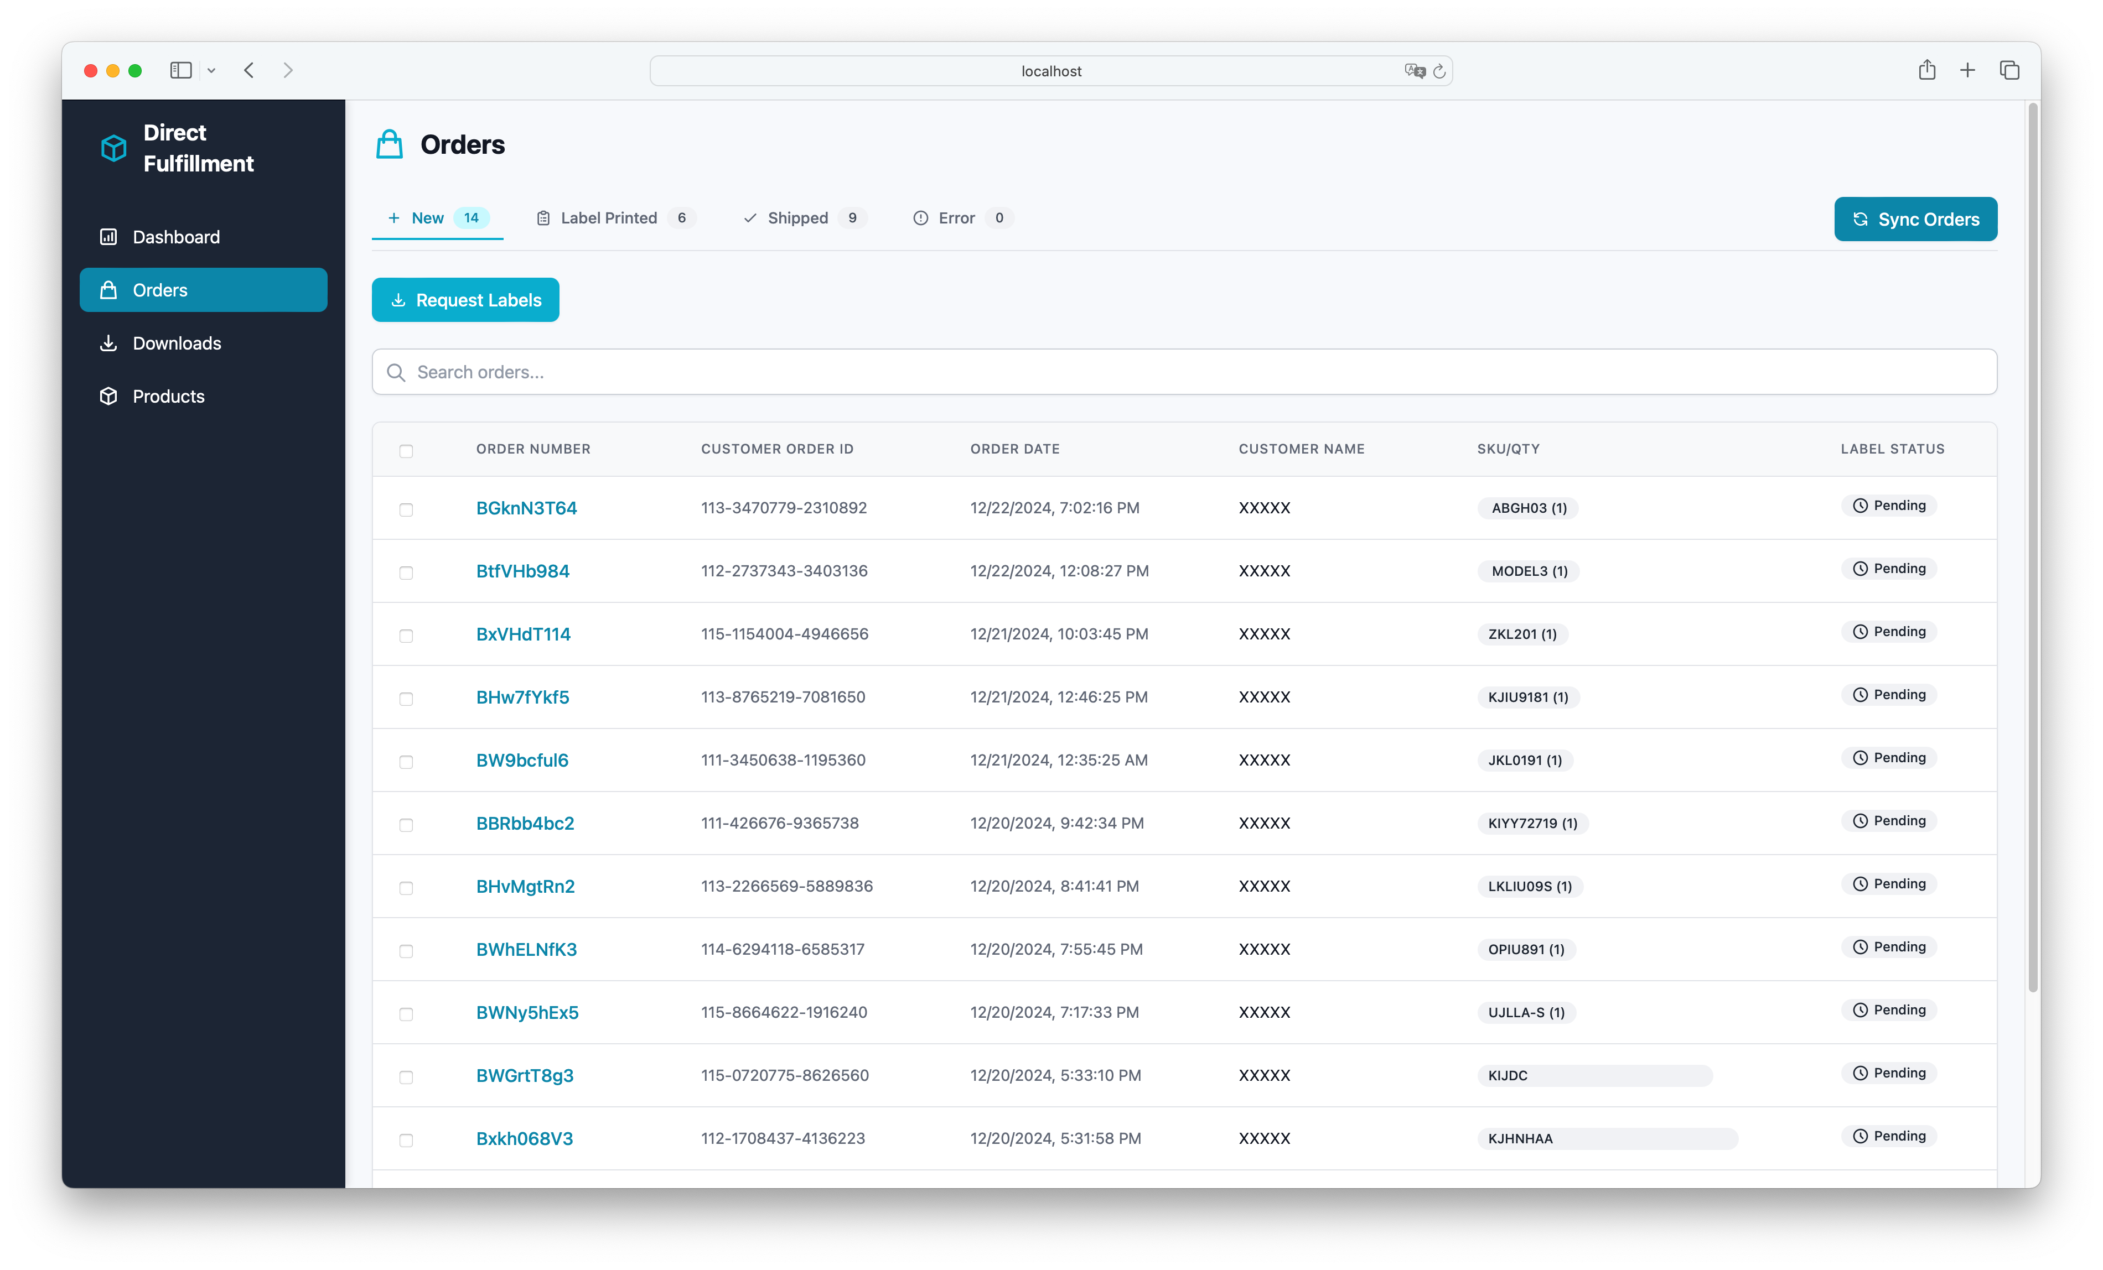Open the Downloads sidebar item
The width and height of the screenshot is (2103, 1270).
tap(176, 343)
